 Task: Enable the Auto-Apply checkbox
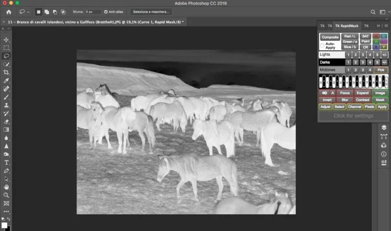point(322,45)
